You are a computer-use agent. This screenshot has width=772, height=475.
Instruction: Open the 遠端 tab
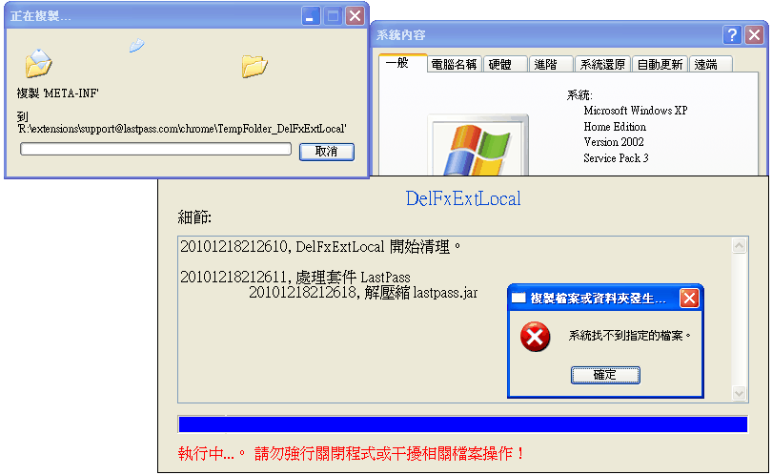711,65
